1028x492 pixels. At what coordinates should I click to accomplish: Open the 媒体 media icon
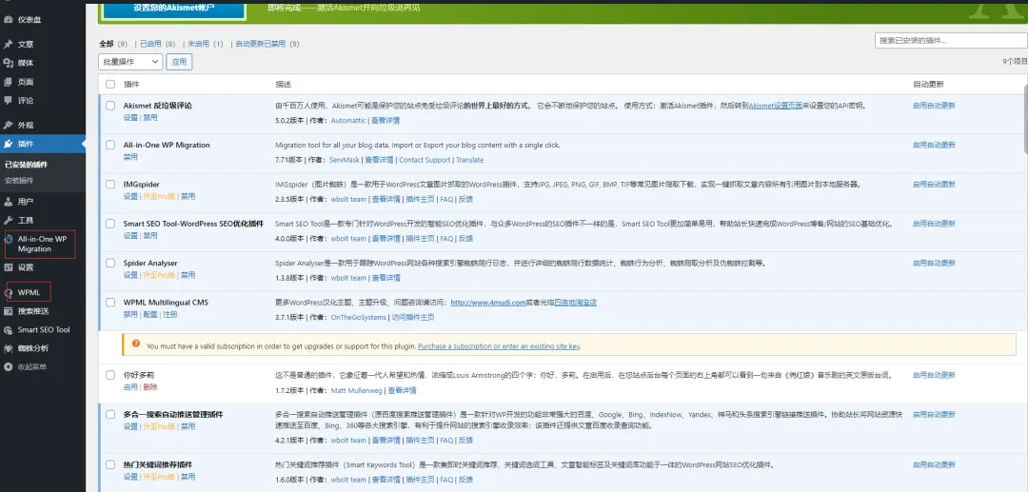click(8, 63)
